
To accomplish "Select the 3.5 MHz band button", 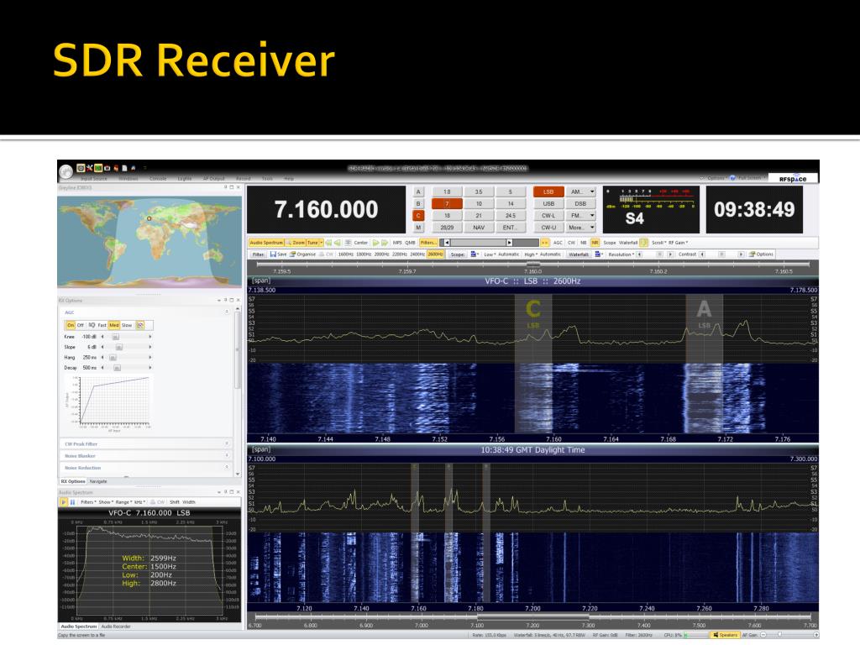I will point(479,192).
